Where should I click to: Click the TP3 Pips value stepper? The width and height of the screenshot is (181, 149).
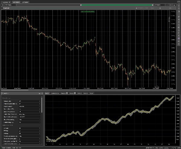point(40,134)
